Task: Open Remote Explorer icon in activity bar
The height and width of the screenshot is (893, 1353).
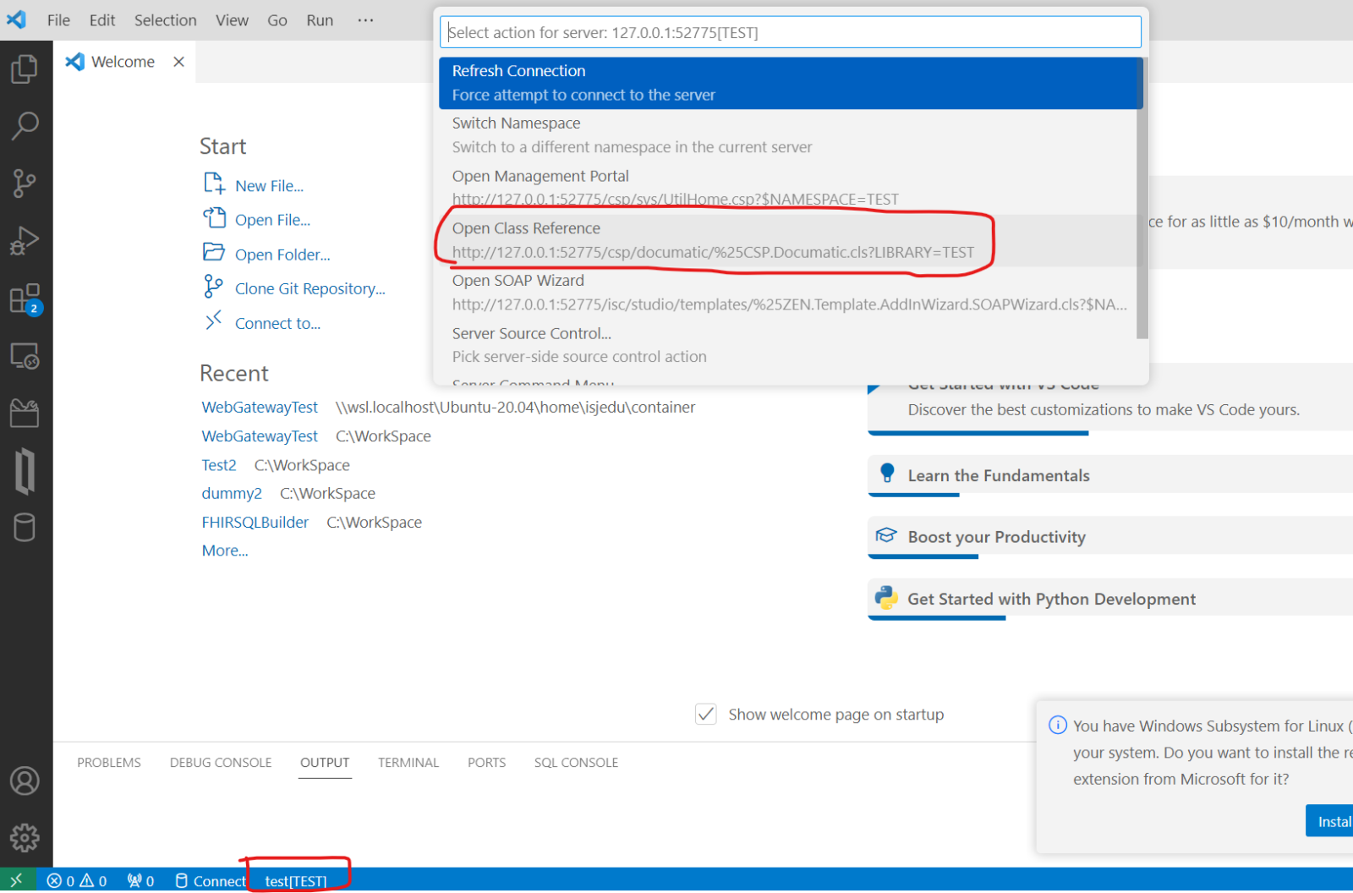Action: 25,356
